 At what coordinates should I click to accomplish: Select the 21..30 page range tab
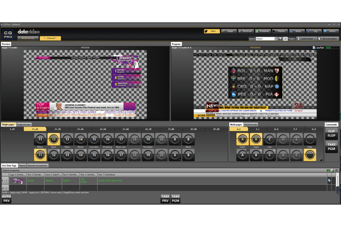(x=57, y=129)
